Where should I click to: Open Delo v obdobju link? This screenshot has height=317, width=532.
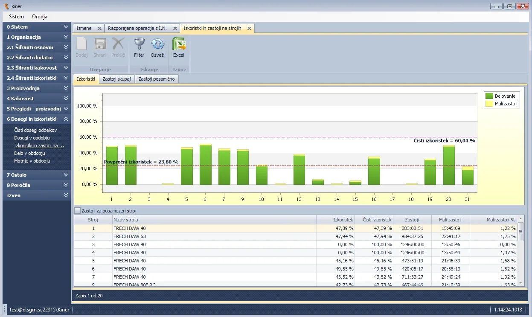pos(29,153)
